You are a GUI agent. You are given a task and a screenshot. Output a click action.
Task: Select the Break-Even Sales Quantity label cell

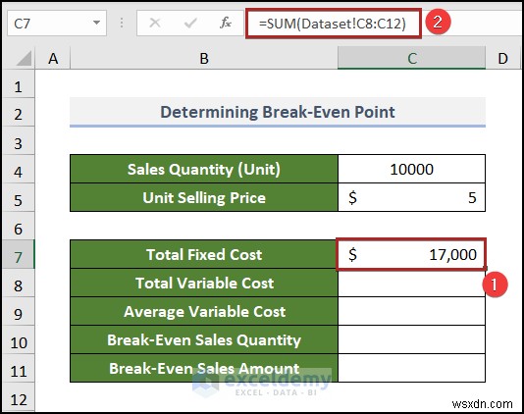point(204,339)
